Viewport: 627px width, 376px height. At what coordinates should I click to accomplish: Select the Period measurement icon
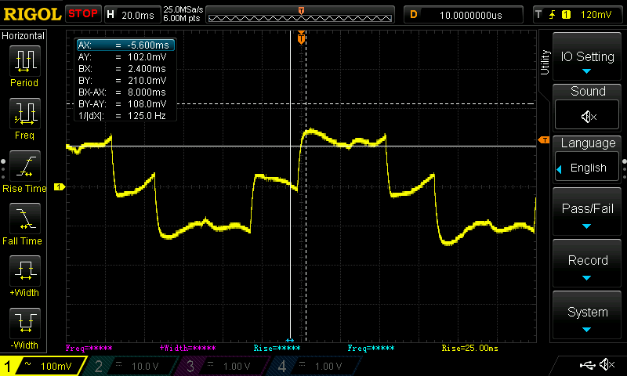[24, 61]
